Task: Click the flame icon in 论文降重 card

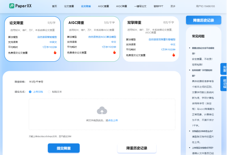Action: pyautogui.click(x=55, y=52)
